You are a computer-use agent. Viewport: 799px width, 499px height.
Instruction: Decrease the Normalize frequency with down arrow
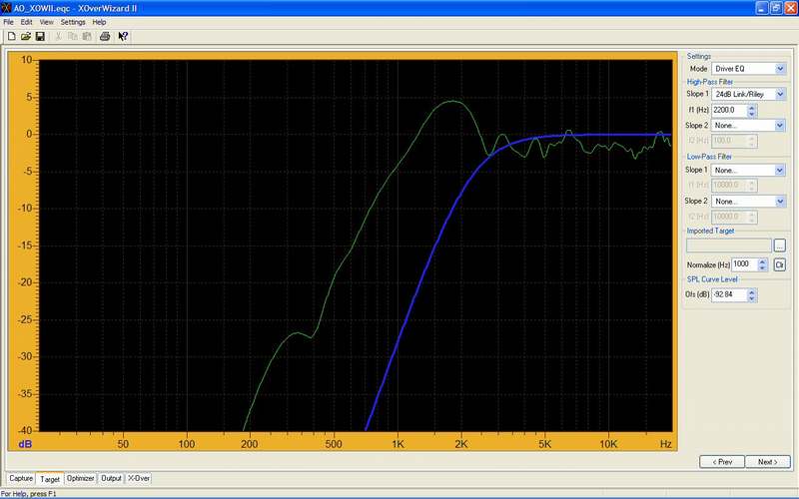point(763,267)
